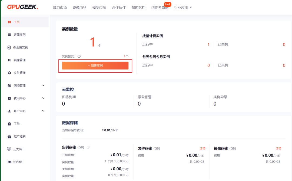Click the 创建实例 button
292x181 pixels.
pos(95,65)
